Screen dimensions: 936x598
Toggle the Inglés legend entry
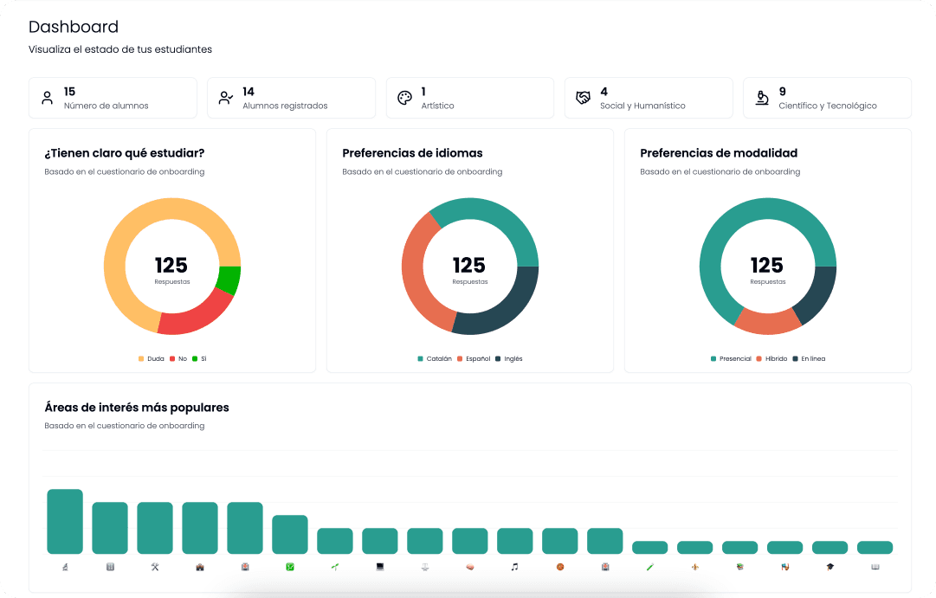coord(508,358)
